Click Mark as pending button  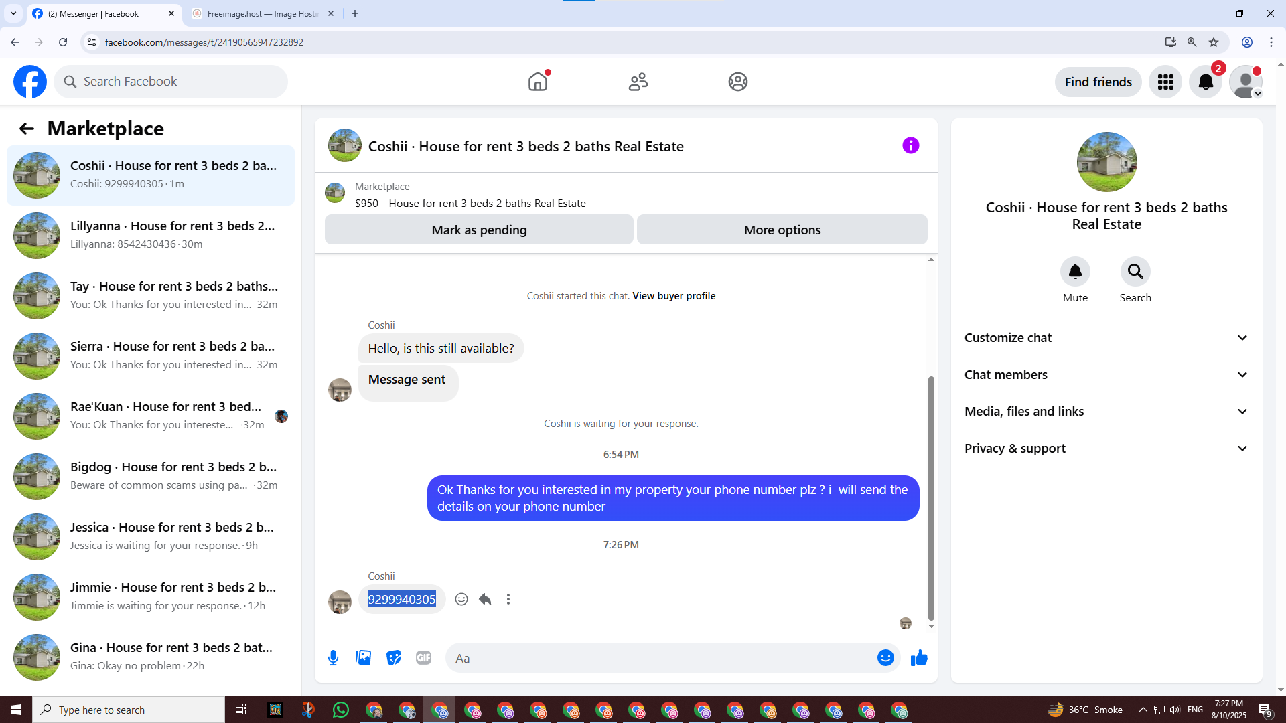(x=479, y=230)
